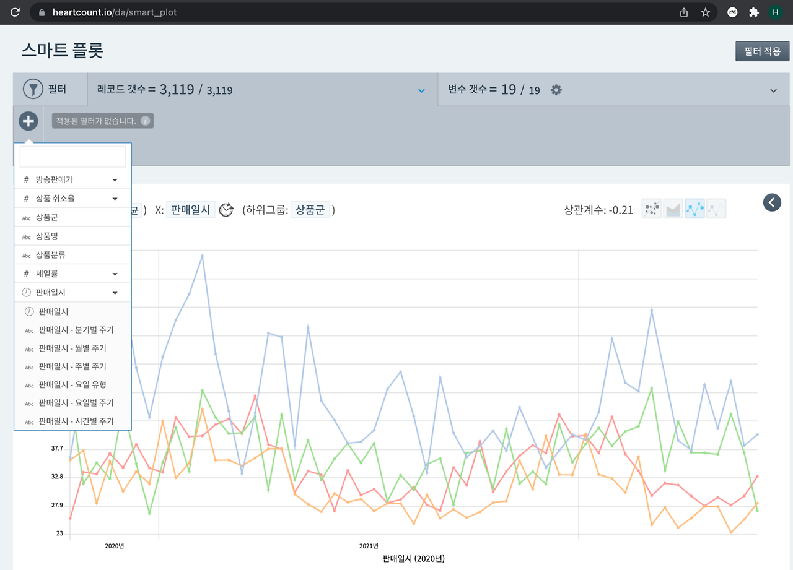
Task: Switch to the area chart type
Action: (x=673, y=209)
